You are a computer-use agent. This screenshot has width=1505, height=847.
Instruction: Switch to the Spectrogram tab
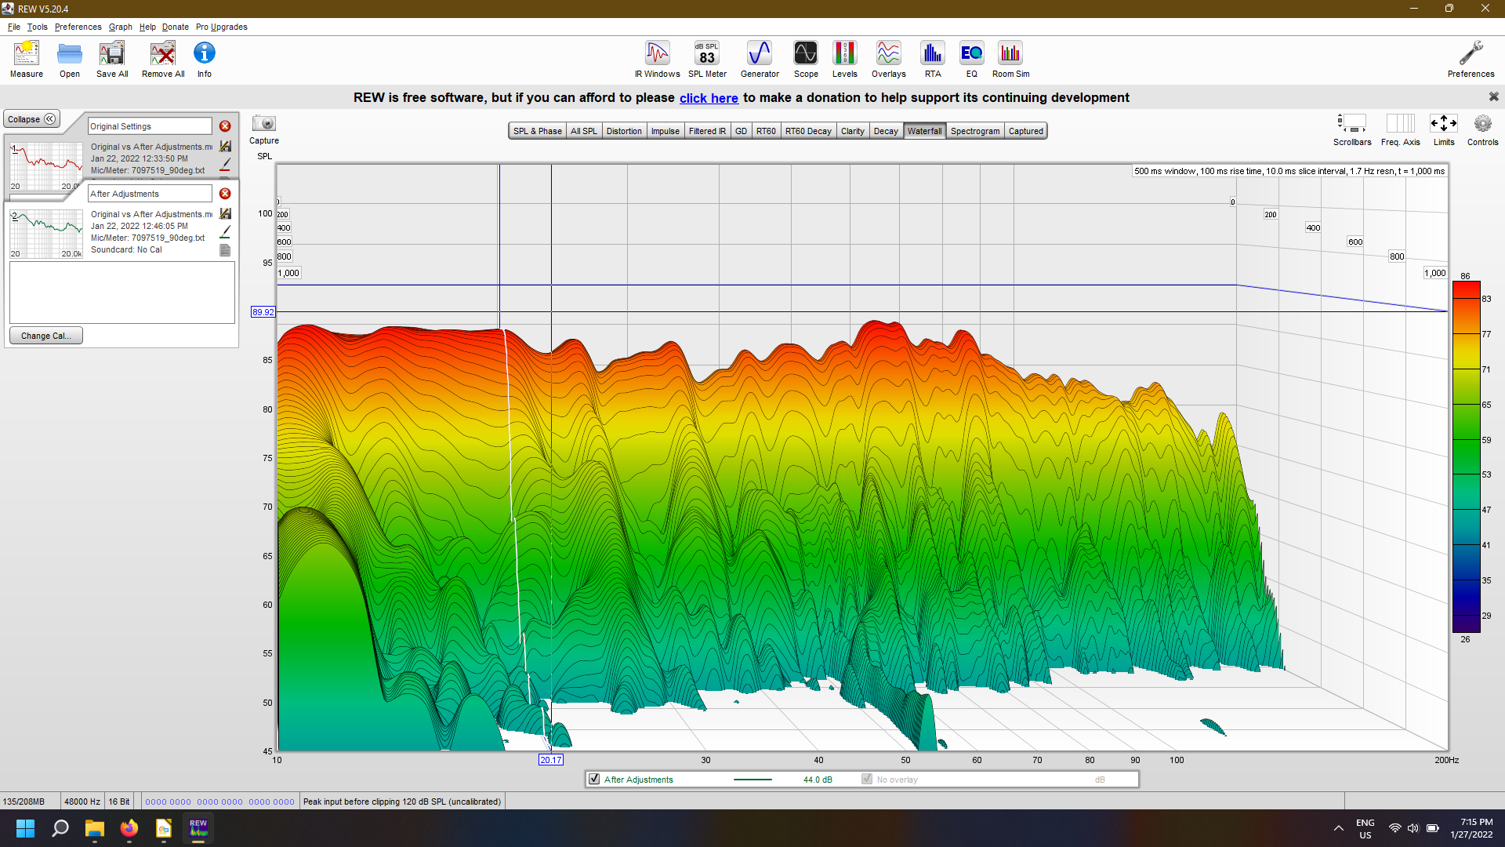975,131
